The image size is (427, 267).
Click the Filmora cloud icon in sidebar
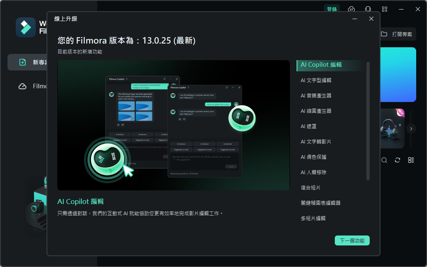(22, 87)
